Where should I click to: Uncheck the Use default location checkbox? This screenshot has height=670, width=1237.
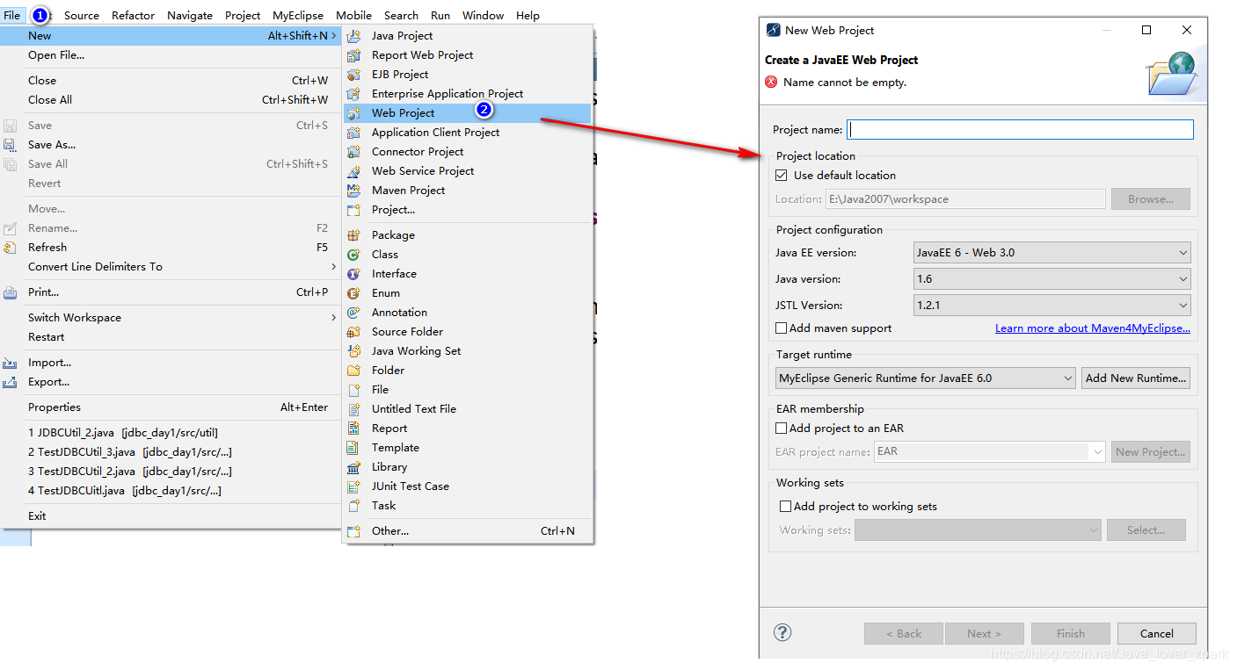(782, 176)
